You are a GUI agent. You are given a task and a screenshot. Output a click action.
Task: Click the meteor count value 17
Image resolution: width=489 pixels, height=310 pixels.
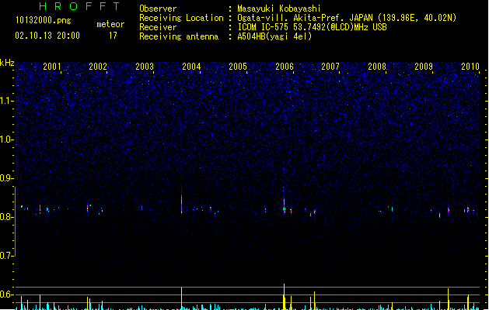[113, 36]
